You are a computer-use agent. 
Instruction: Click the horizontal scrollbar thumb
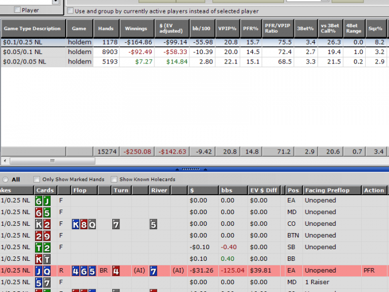52,161
